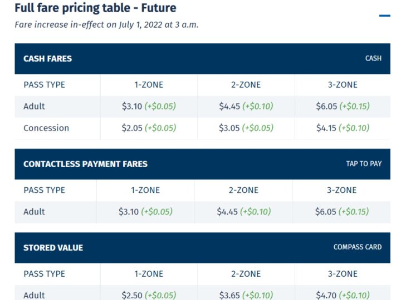
Task: Click the fare increase July 1, 2022 note
Action: click(106, 24)
